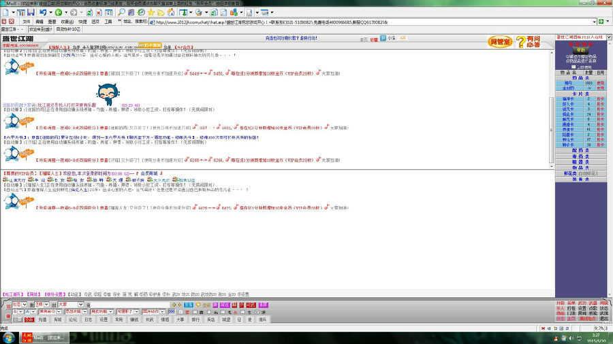613x344 pixels.
Task: Expand the address bar URL dropdown
Action: coord(594,22)
